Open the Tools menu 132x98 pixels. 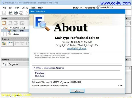pyautogui.click(x=33, y=8)
